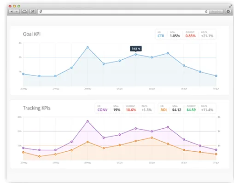Click the blue peak point at 29 May
Viewport: 234px width, 183px height.
click(x=88, y=47)
